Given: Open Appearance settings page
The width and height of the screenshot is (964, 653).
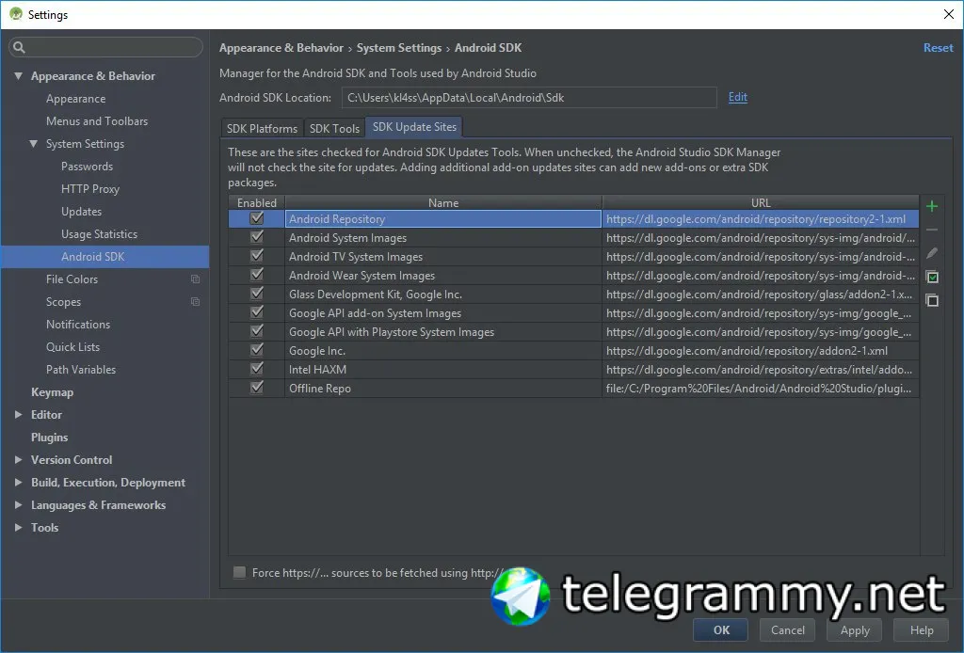Looking at the screenshot, I should tap(75, 98).
